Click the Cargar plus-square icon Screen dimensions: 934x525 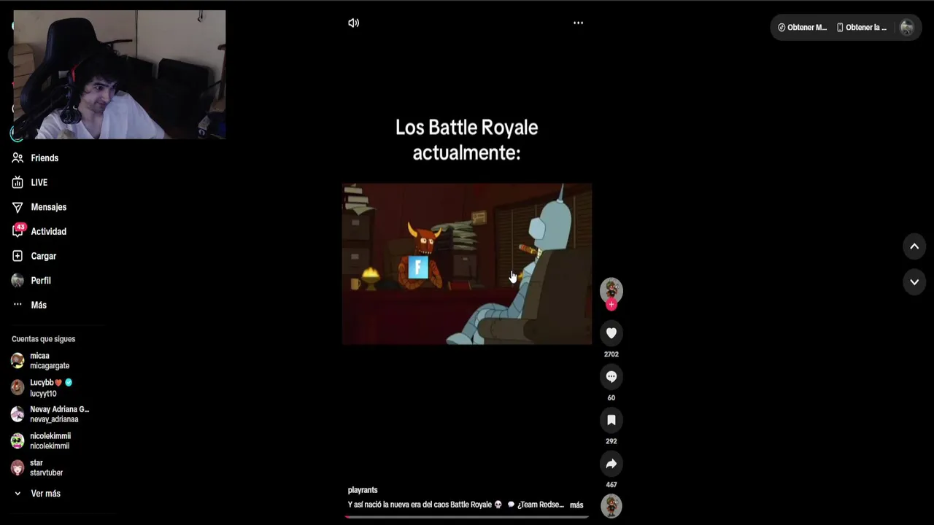pos(18,256)
